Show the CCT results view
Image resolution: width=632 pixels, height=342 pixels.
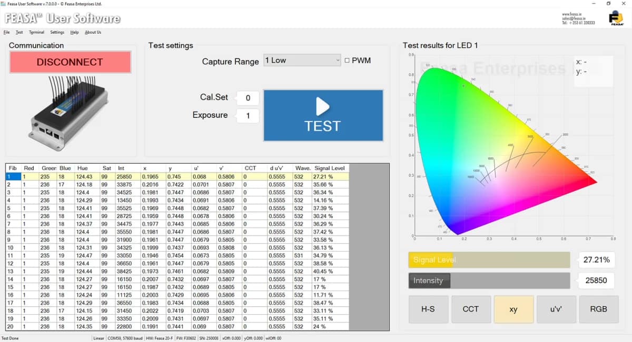[471, 309]
